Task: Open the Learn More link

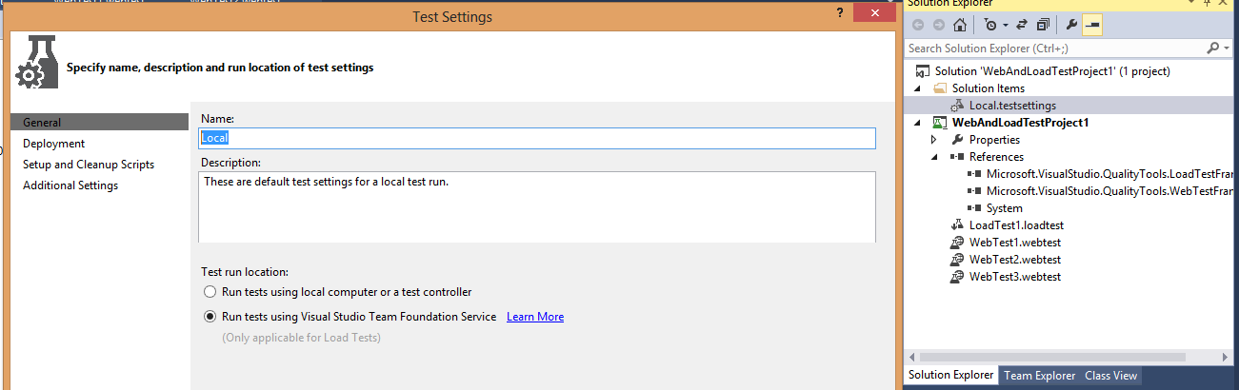Action: (534, 317)
